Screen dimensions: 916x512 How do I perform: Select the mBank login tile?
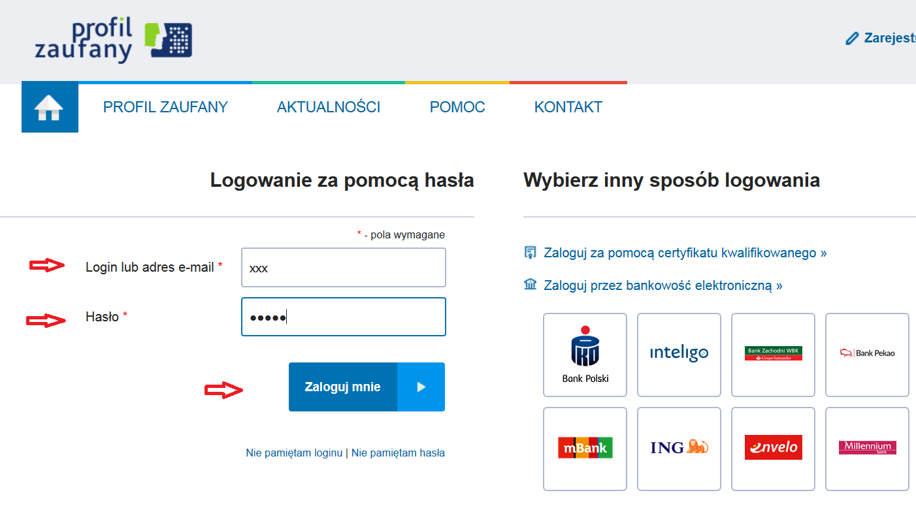tap(585, 449)
